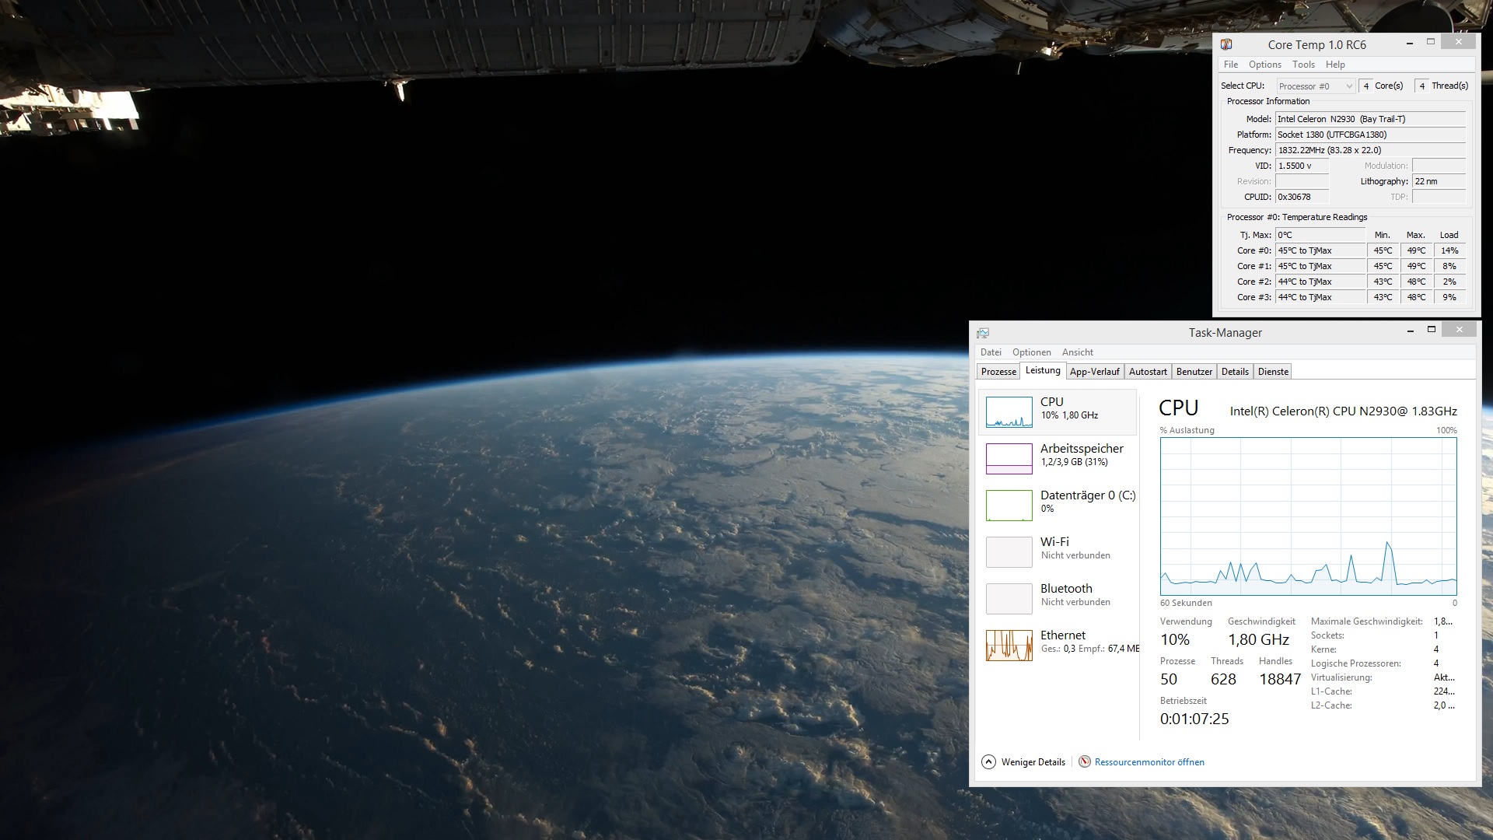
Task: Open the Options menu in Core Temp
Action: pos(1265,65)
